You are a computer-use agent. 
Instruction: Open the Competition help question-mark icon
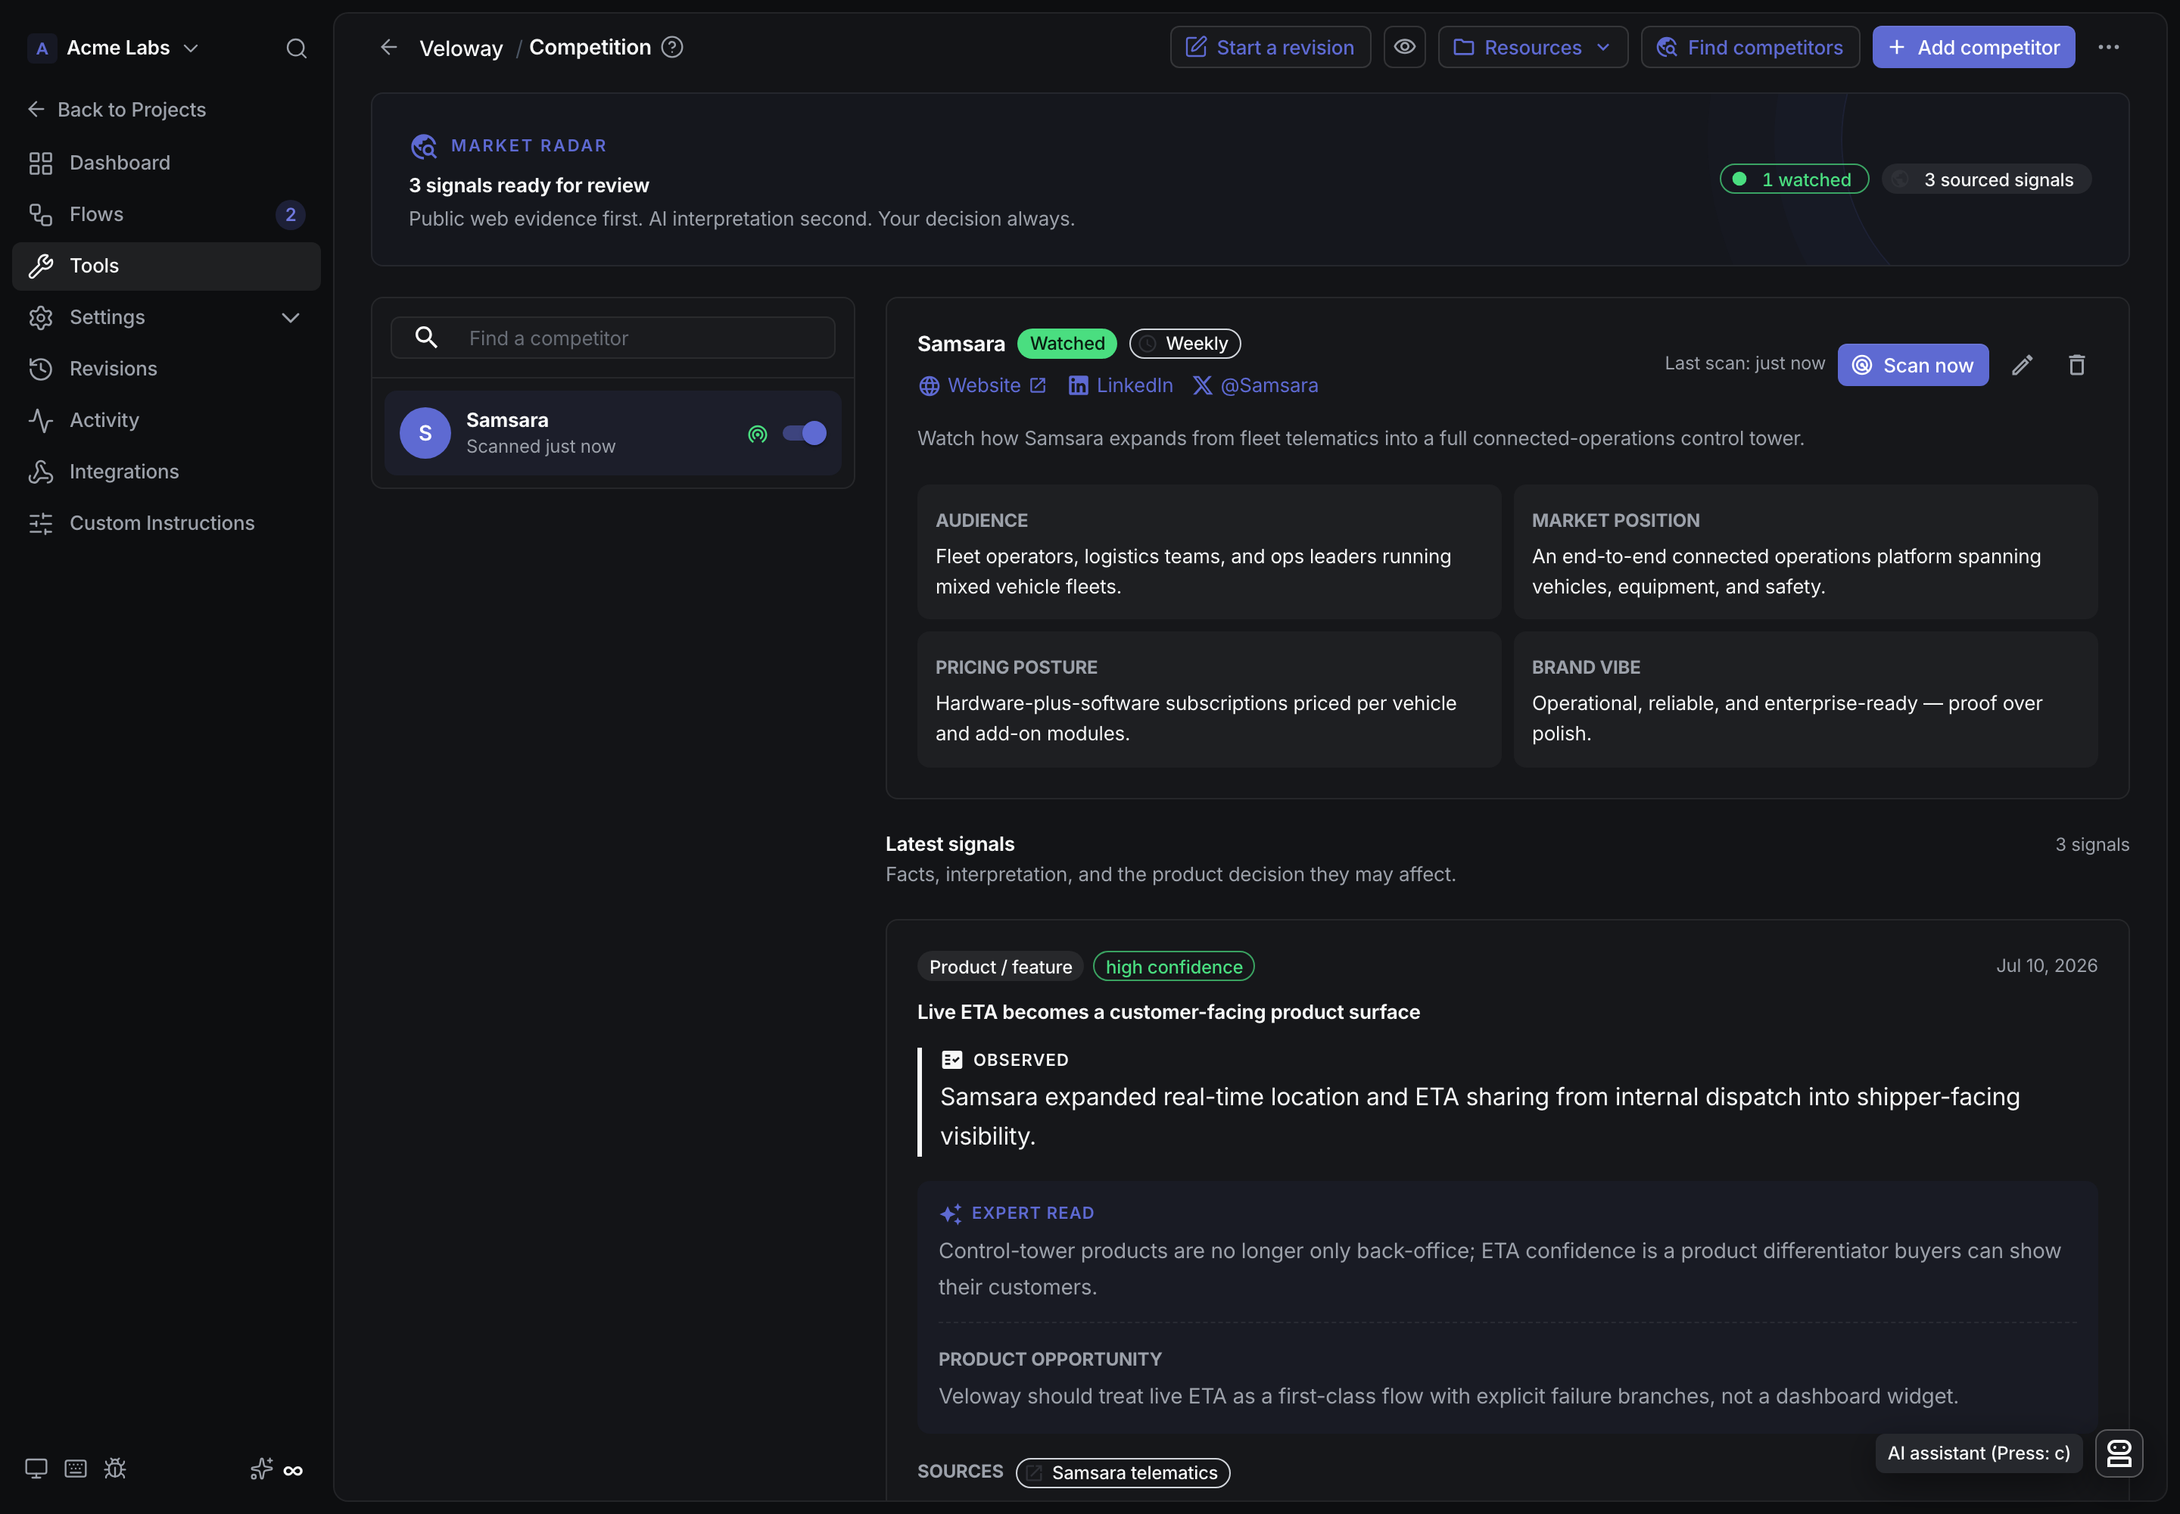(x=671, y=46)
